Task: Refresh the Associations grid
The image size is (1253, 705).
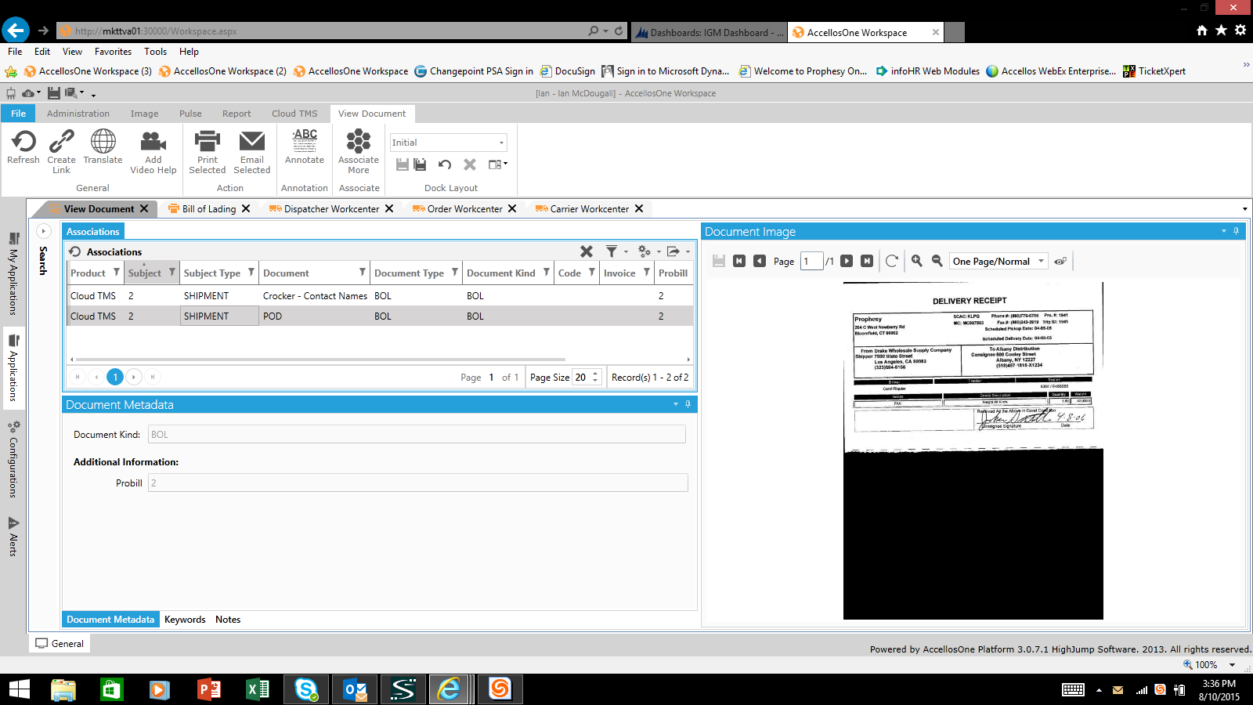Action: tap(75, 251)
